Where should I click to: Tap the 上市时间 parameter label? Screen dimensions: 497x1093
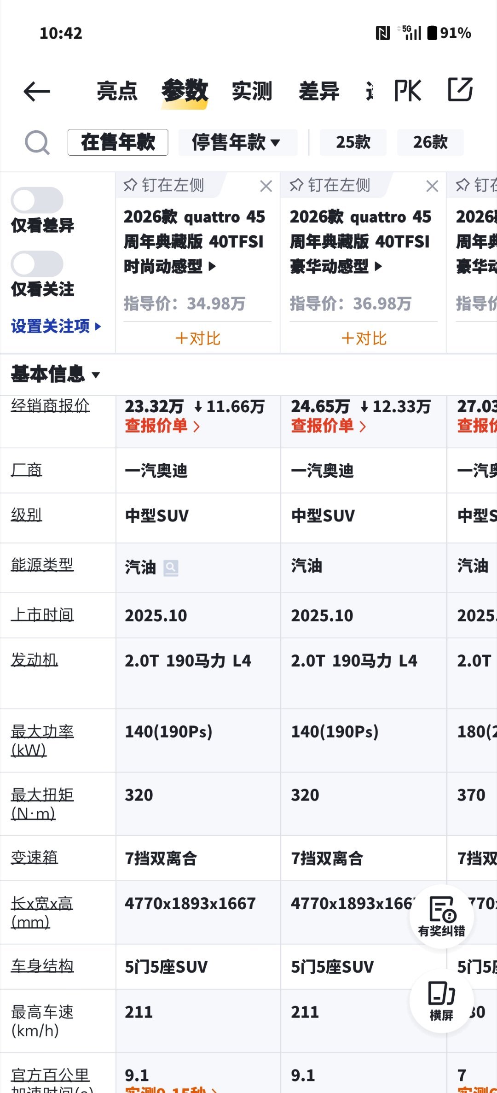(x=42, y=614)
